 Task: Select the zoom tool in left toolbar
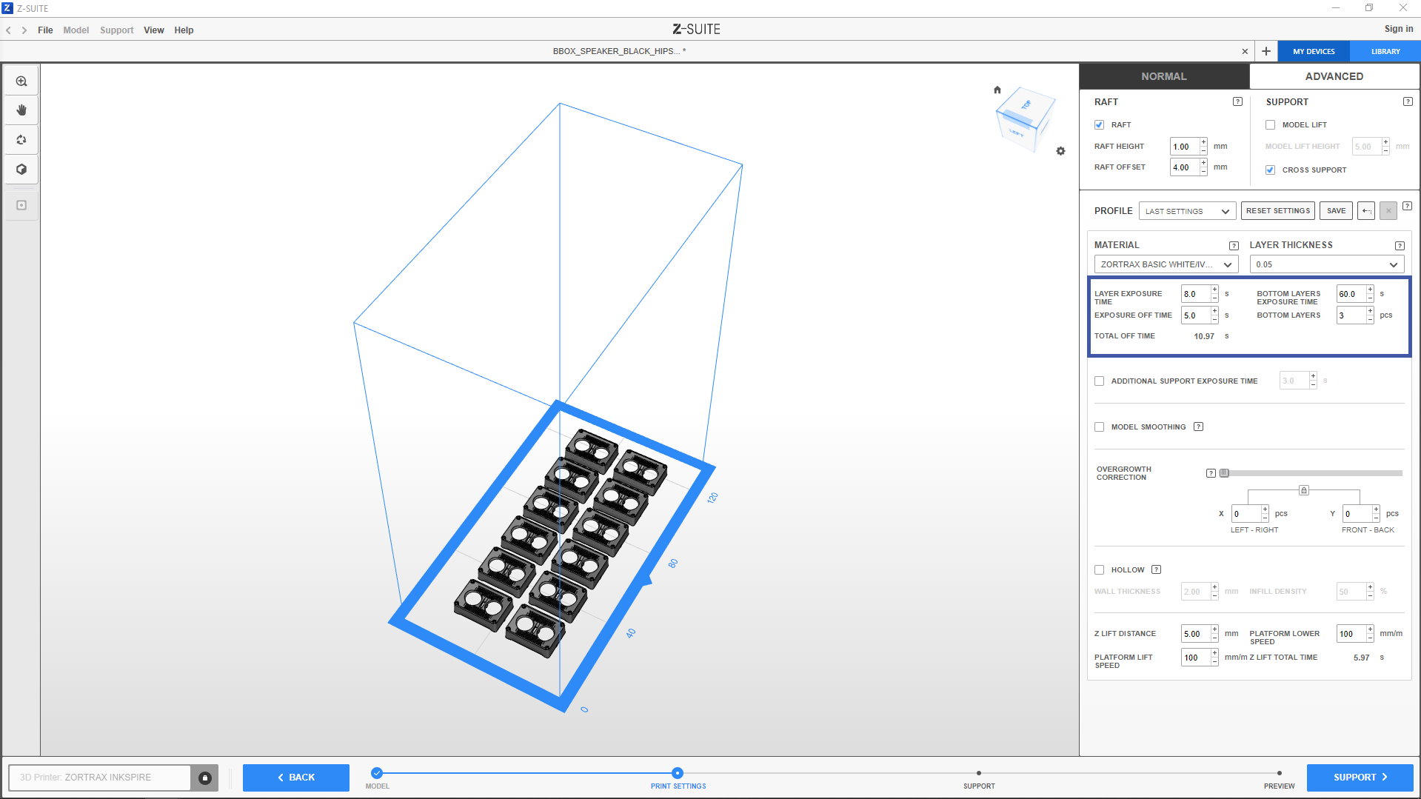(x=21, y=81)
